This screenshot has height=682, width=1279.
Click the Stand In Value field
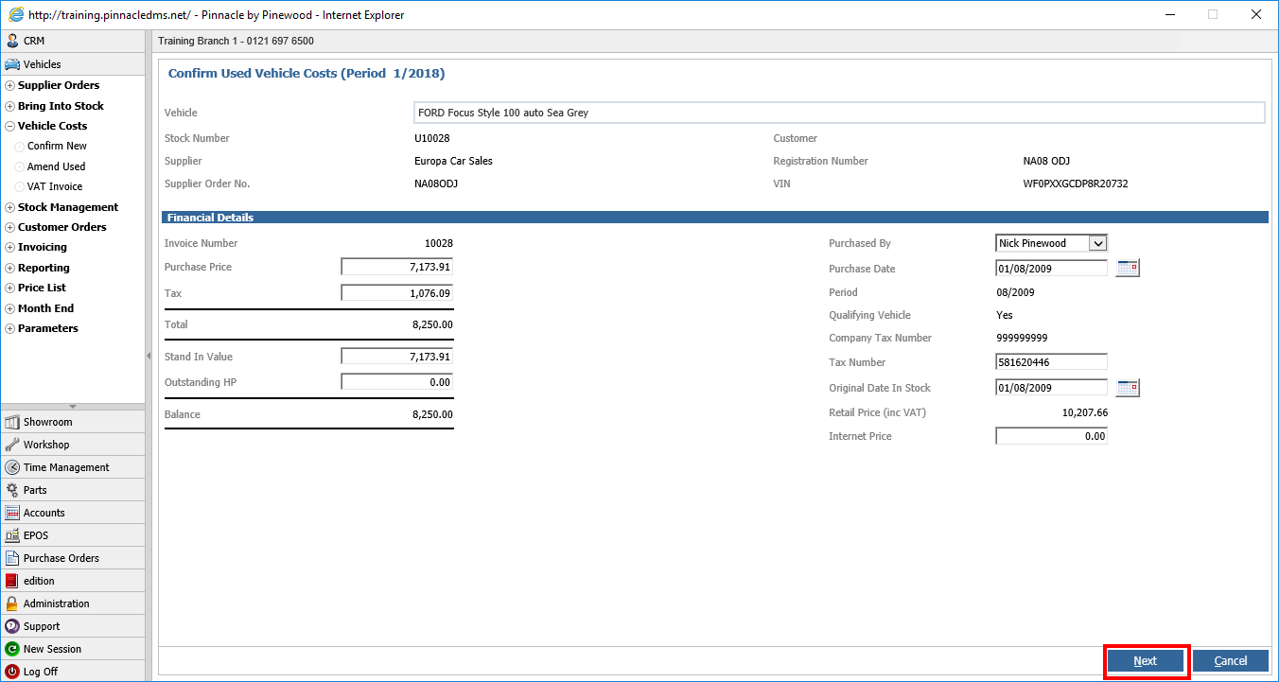397,357
